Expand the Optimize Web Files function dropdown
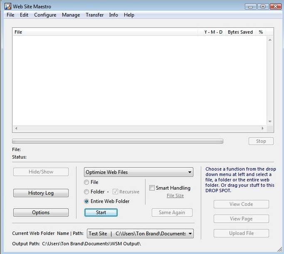This screenshot has width=284, height=254. pyautogui.click(x=138, y=172)
